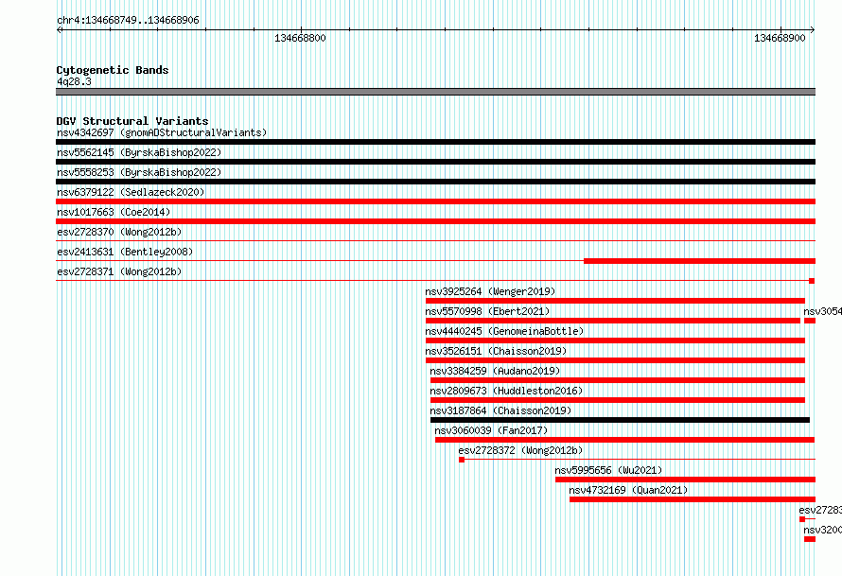Select the red bar of nsv5995656 (Wu2021)

(685, 480)
